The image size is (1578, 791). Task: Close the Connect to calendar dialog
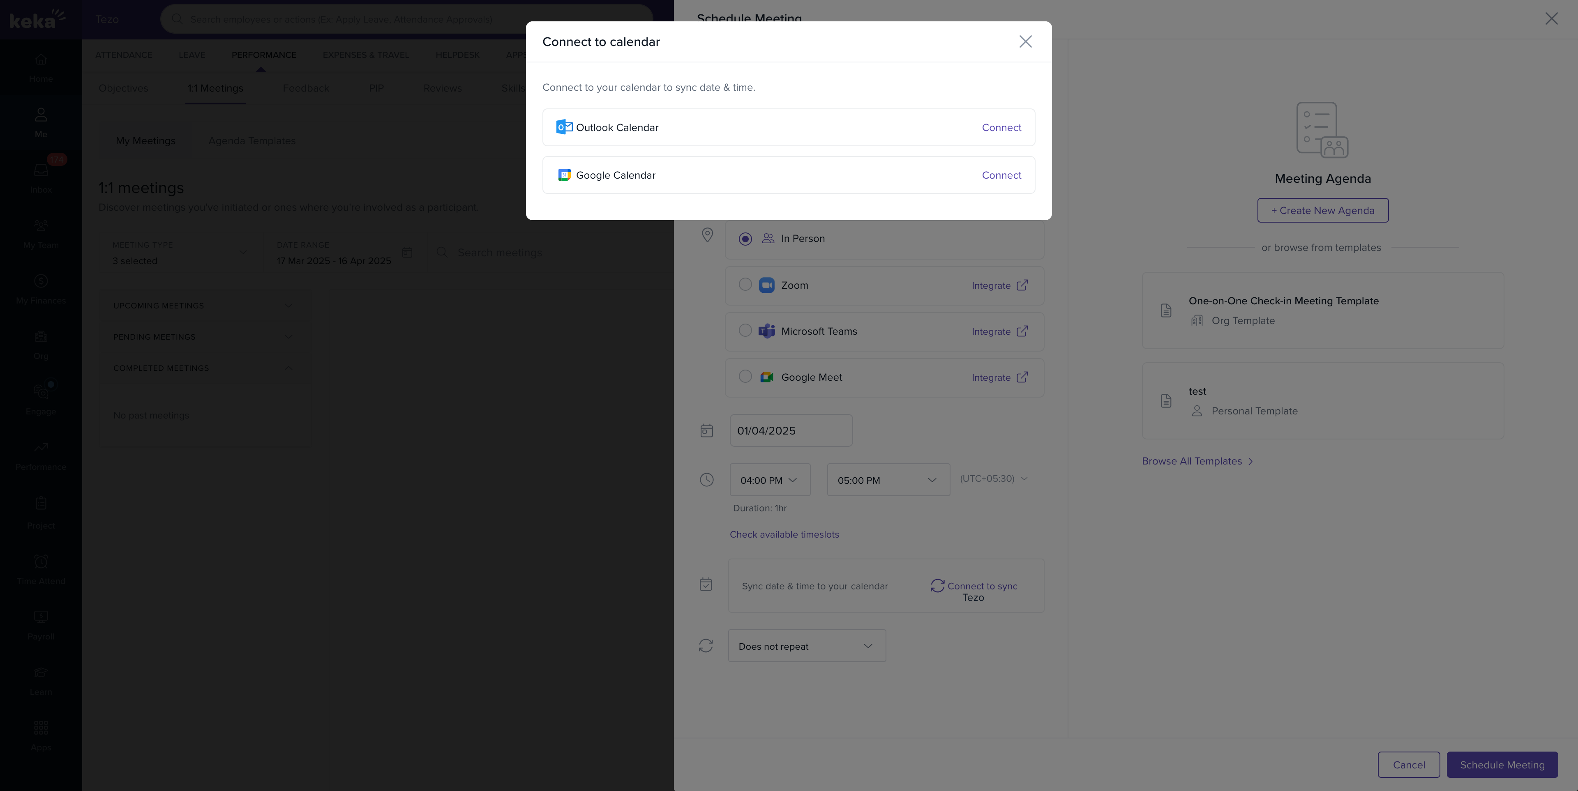(1025, 41)
